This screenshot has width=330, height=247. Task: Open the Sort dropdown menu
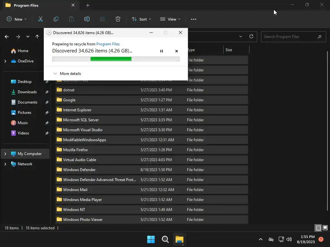(141, 19)
